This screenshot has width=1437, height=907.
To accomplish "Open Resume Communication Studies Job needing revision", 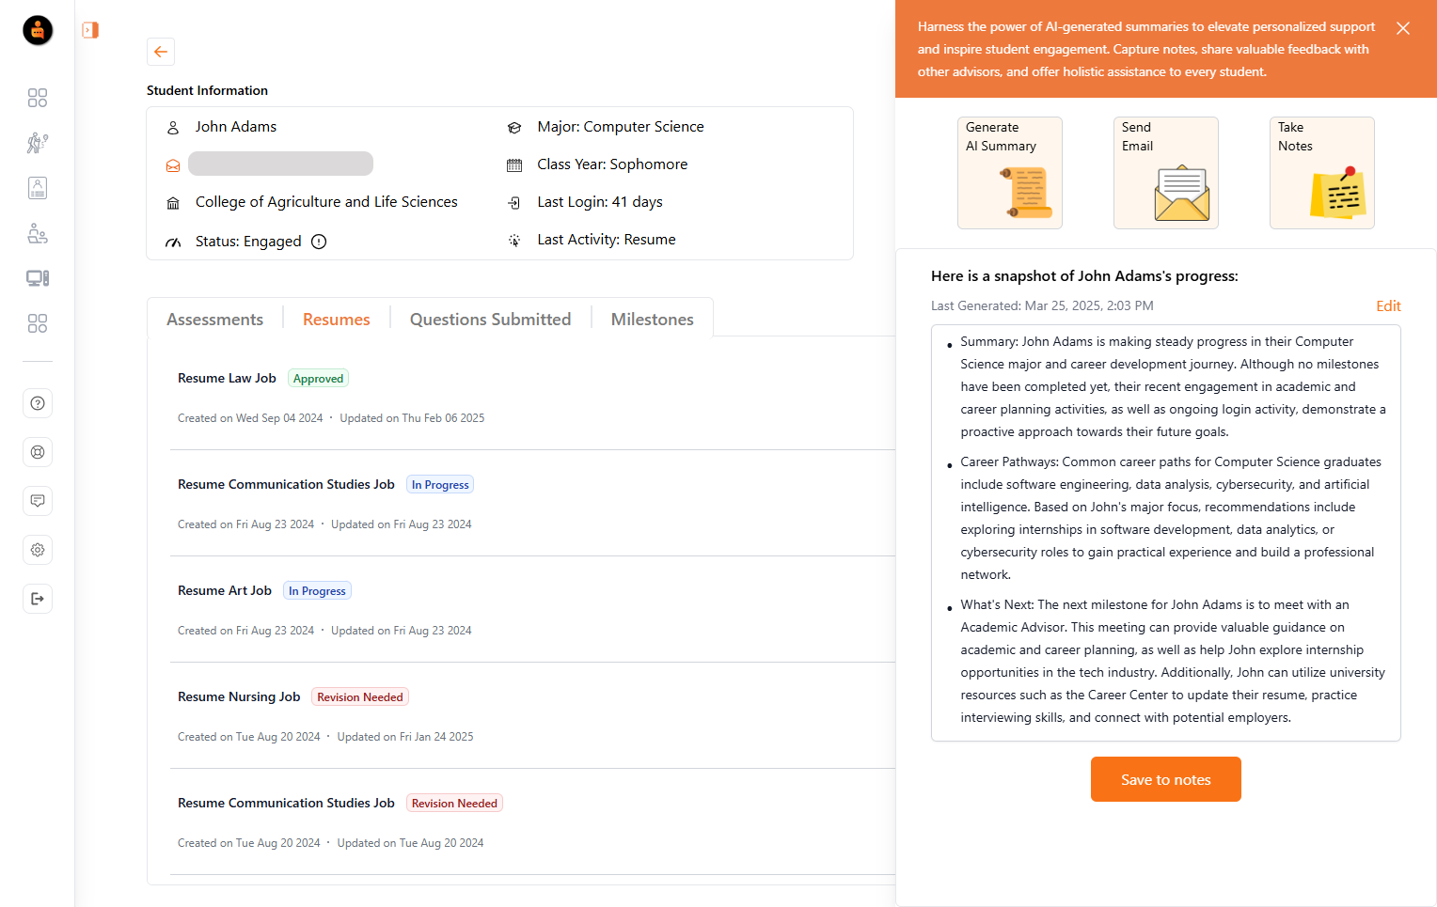I will coord(286,803).
